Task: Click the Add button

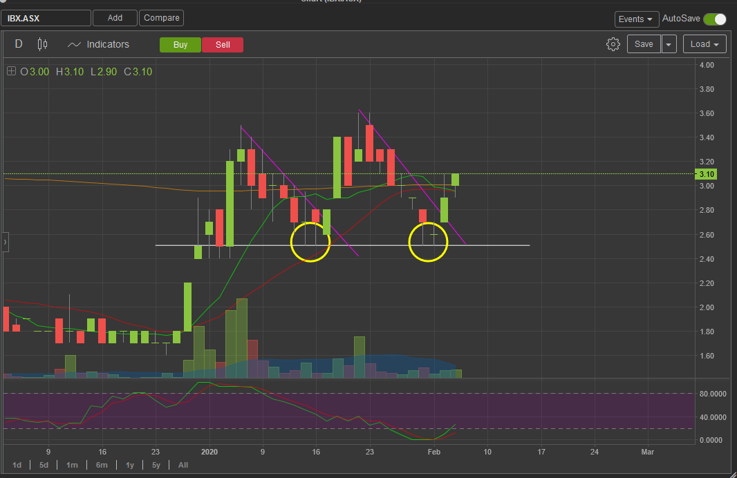Action: (x=115, y=18)
